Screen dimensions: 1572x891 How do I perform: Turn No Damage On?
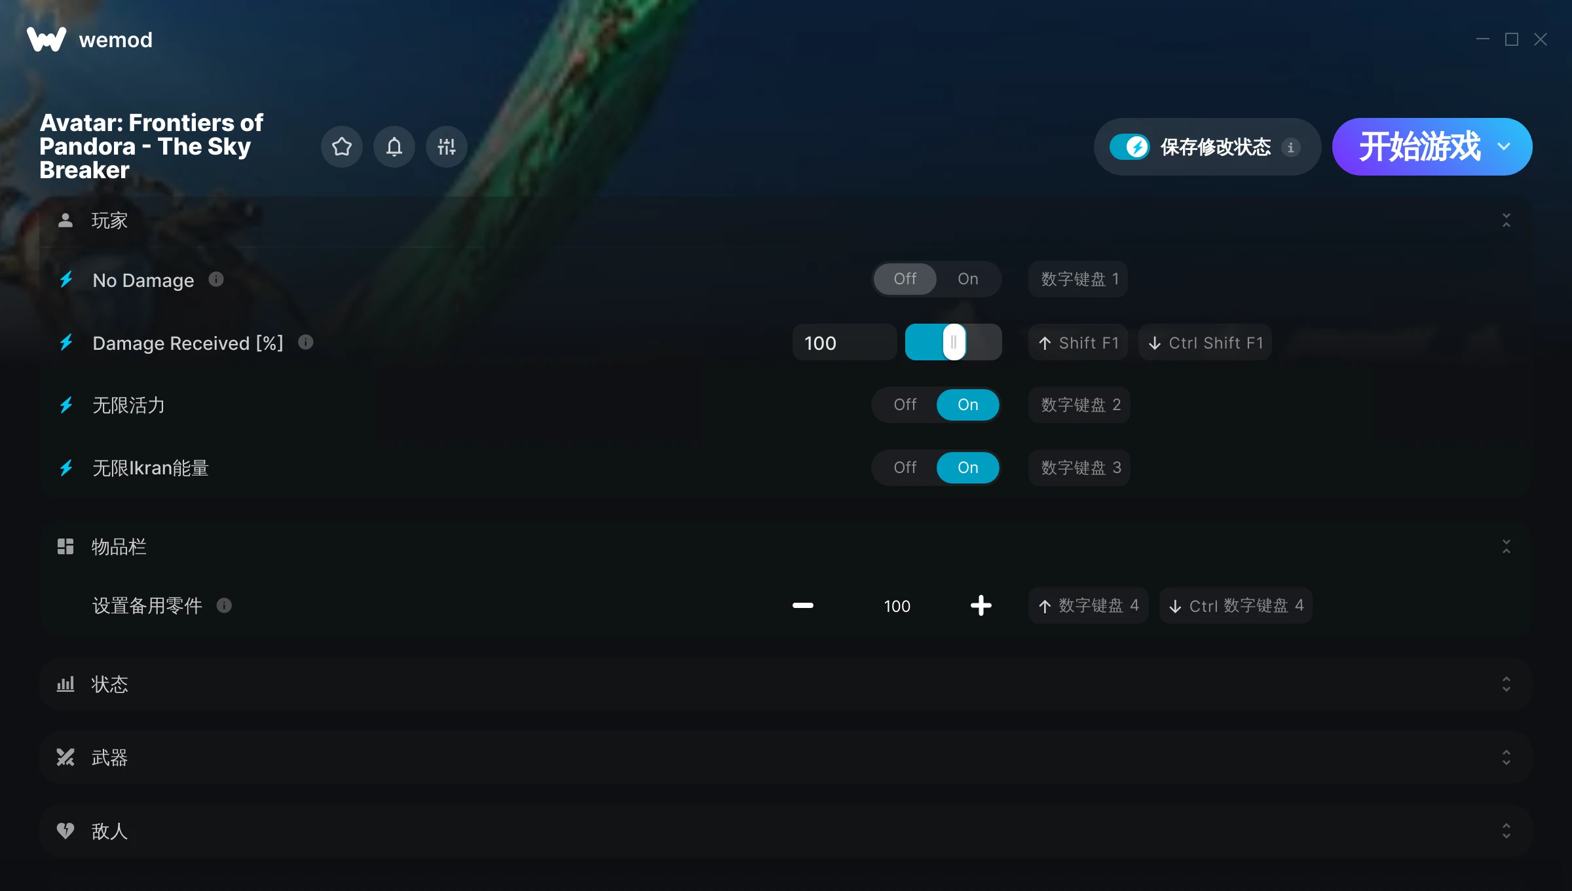(968, 279)
